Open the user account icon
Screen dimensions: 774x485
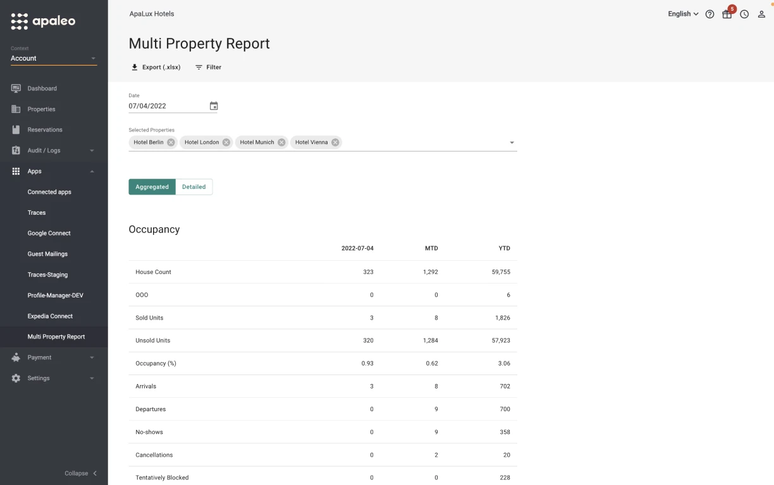click(x=761, y=14)
